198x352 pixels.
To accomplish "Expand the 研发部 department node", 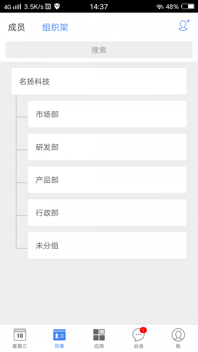I will [107, 147].
